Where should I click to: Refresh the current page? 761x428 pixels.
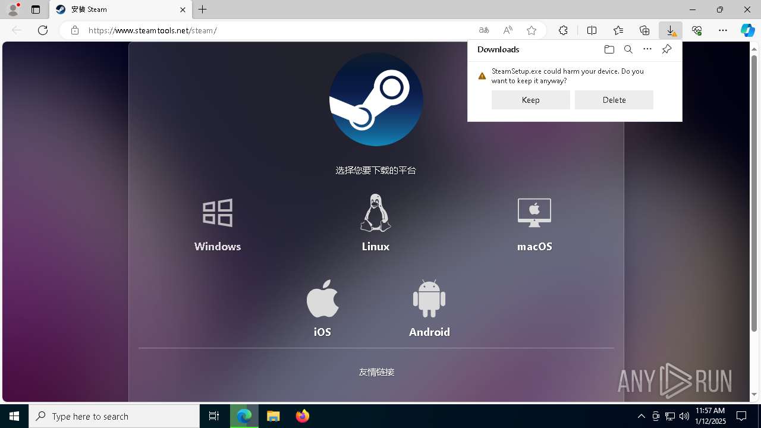point(43,30)
